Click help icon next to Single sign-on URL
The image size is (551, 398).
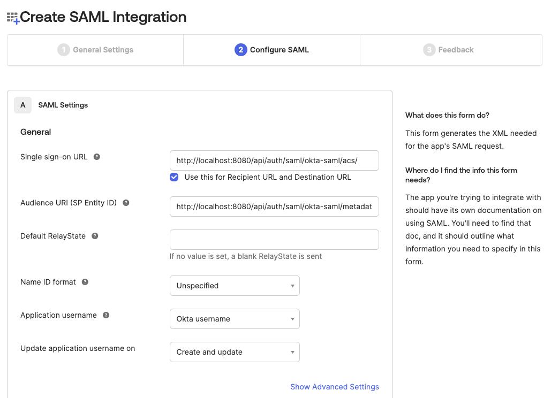(x=97, y=157)
